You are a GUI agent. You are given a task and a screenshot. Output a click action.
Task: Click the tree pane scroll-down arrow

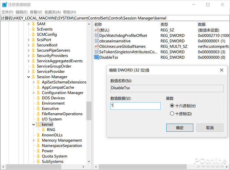89,161
